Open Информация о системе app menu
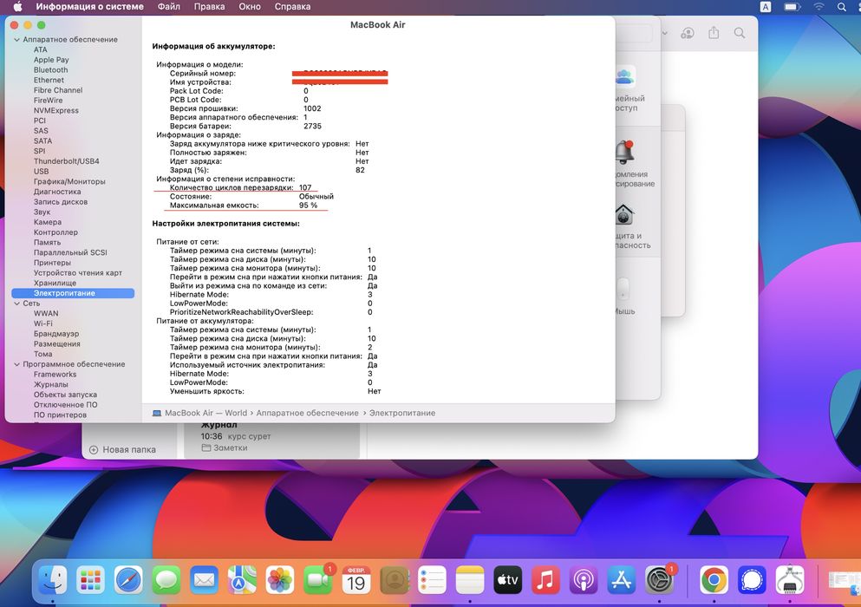861x607 pixels. tap(89, 7)
